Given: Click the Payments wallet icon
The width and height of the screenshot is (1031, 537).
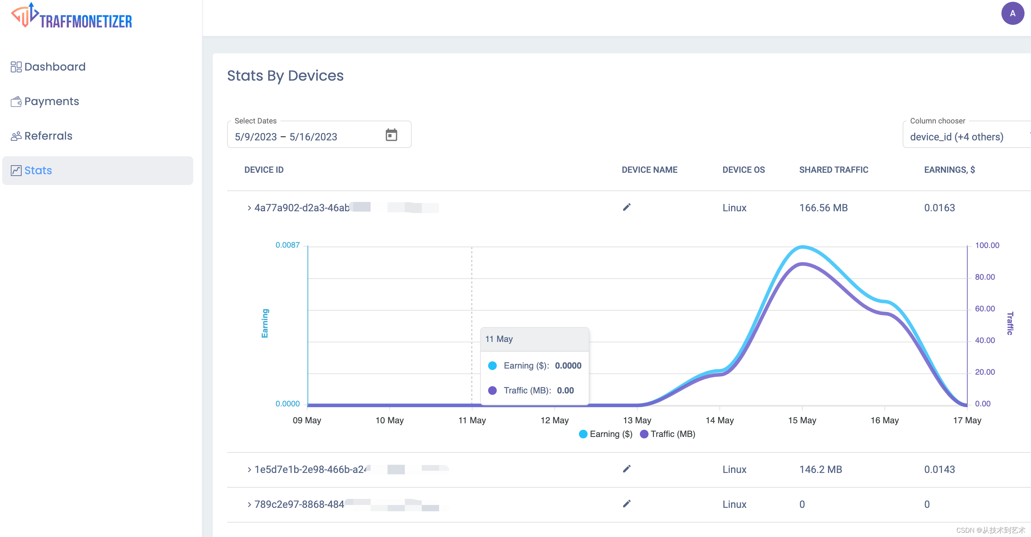Looking at the screenshot, I should [x=16, y=101].
